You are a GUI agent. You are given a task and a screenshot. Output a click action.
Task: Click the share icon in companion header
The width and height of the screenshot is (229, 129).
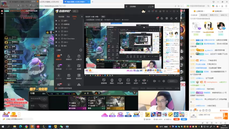pos(176,18)
